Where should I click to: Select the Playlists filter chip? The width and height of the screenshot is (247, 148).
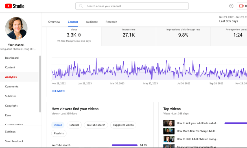59,133
